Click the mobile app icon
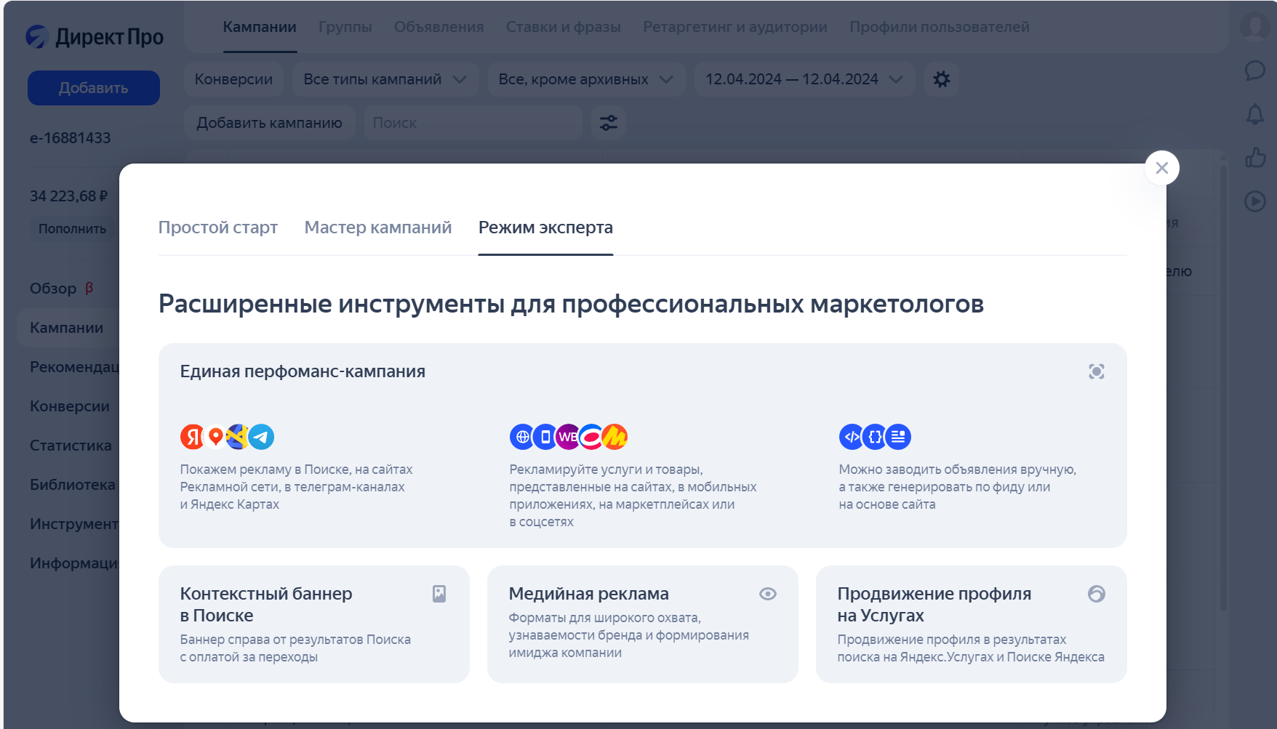 [x=545, y=437]
